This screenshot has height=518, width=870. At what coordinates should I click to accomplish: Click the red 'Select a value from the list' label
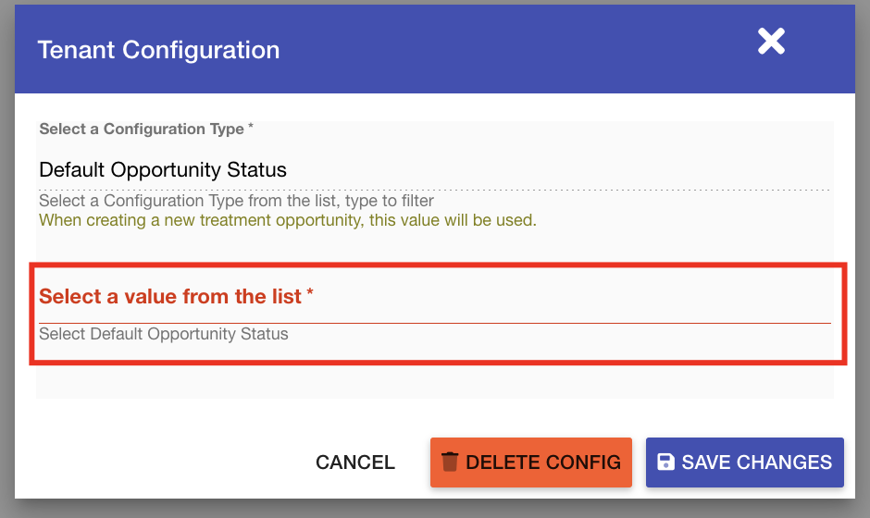[x=170, y=297]
